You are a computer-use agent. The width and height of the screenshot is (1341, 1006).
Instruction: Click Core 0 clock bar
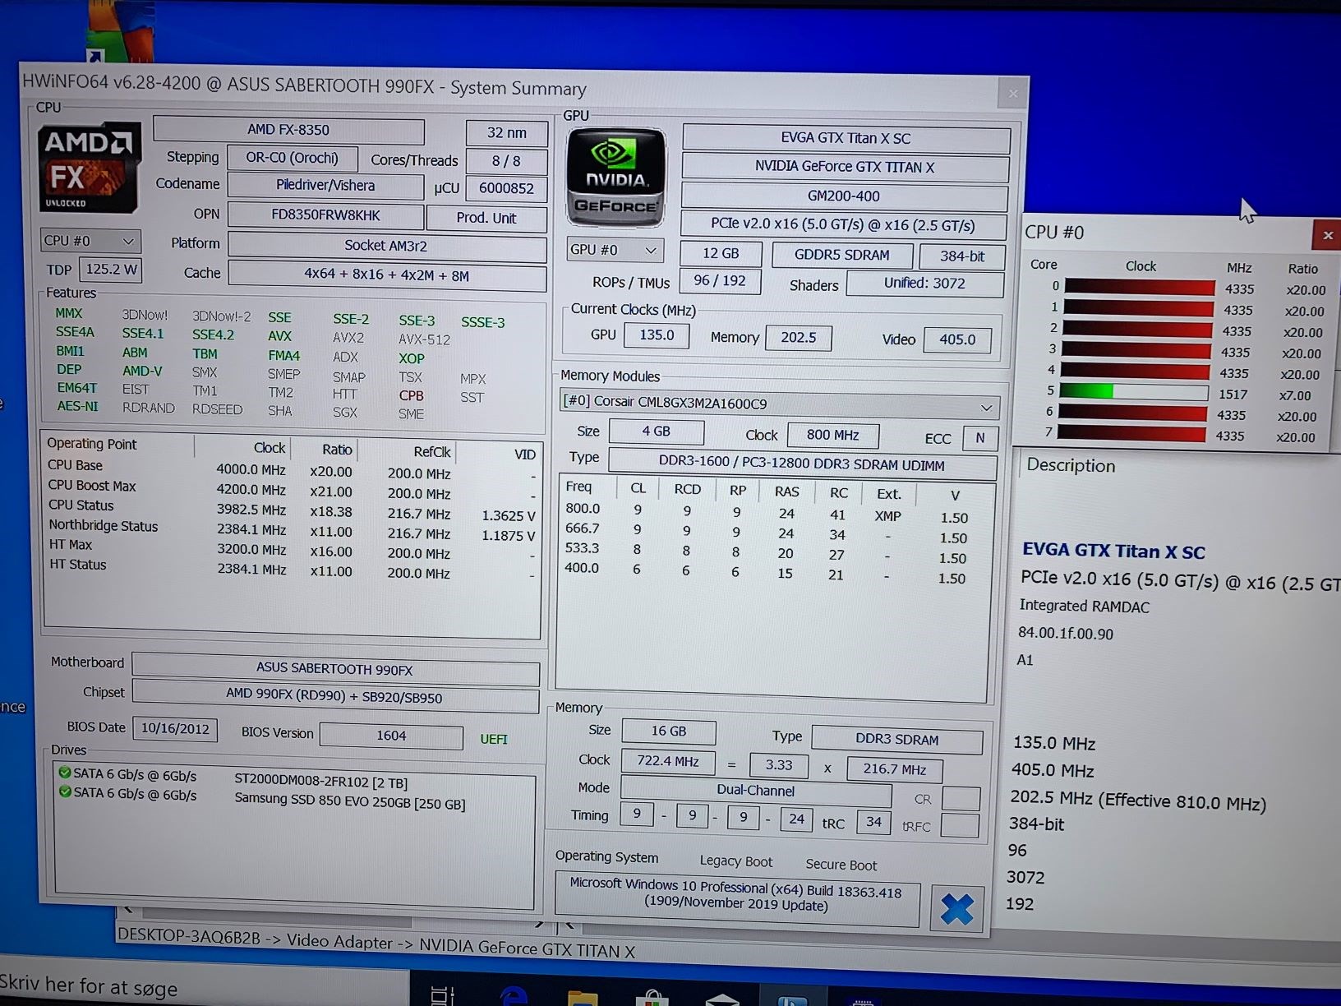click(1139, 288)
